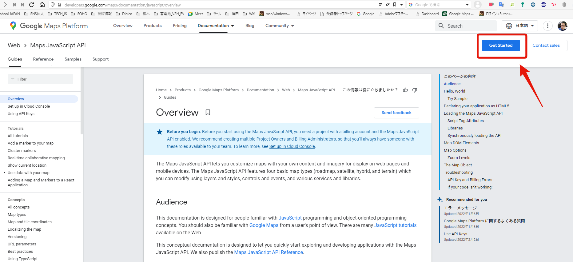Click the gray shield extension icon
The height and width of the screenshot is (262, 573).
(564, 5)
